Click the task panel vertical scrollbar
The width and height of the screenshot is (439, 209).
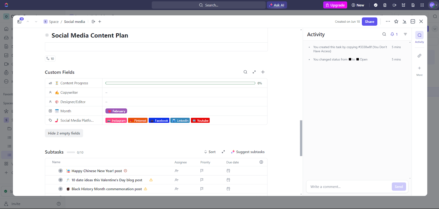click(x=301, y=138)
